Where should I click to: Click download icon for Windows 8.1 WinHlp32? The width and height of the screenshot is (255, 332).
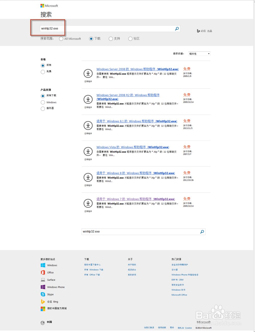click(88, 125)
